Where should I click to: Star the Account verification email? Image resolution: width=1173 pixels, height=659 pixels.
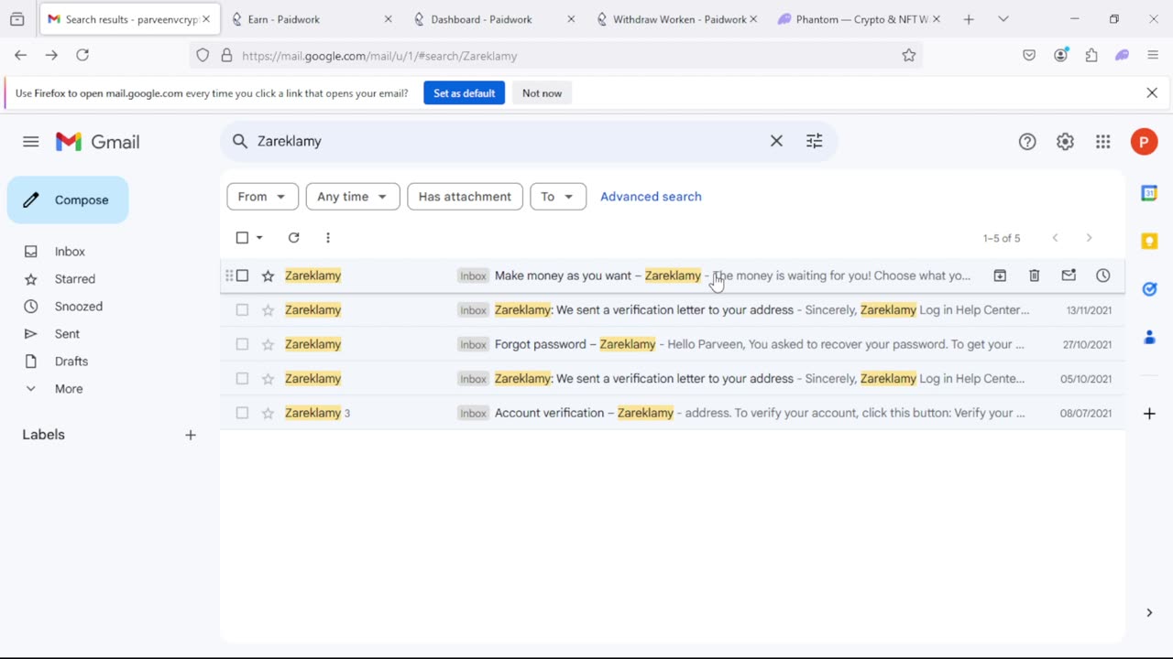[268, 413]
